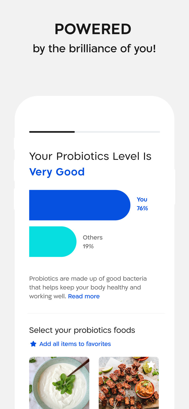
Task: Select the blue star before the favorites text
Action: pos(33,344)
